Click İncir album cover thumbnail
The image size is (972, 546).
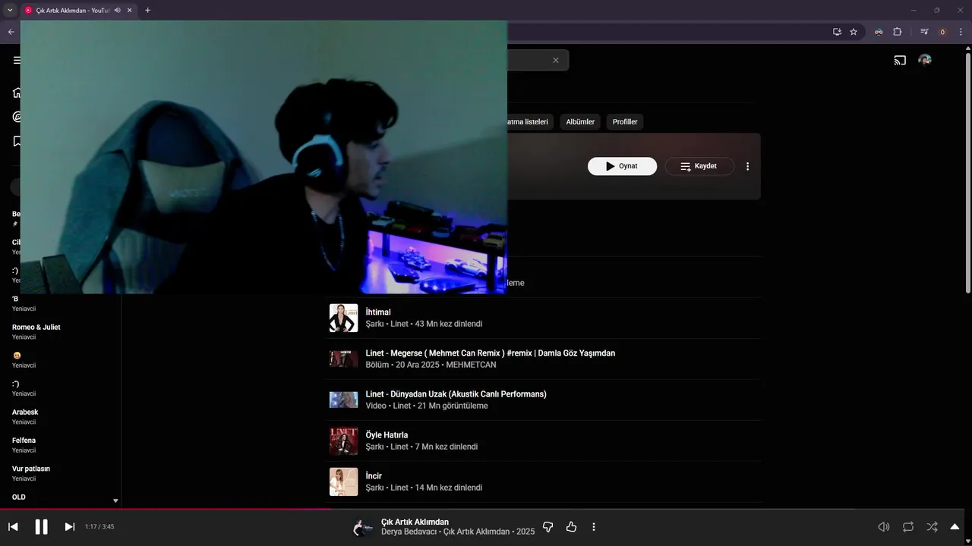pos(343,482)
